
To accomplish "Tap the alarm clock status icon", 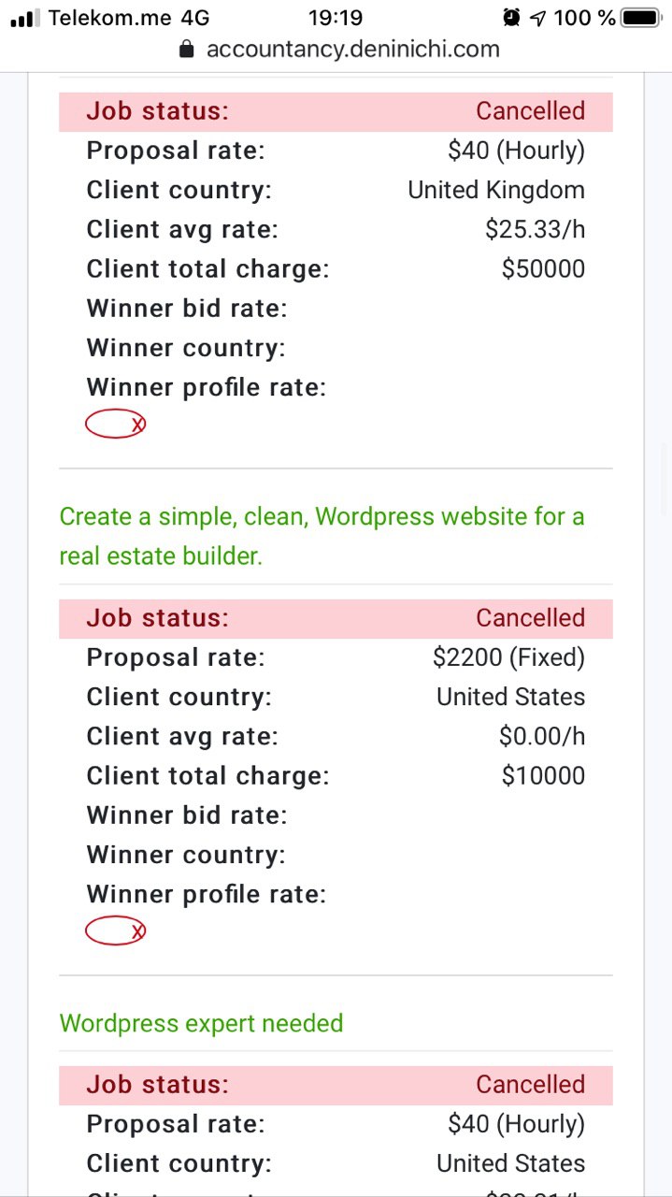I will 511,18.
